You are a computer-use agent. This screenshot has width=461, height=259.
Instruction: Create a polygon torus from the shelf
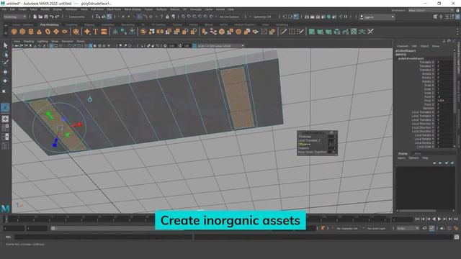[x=48, y=32]
